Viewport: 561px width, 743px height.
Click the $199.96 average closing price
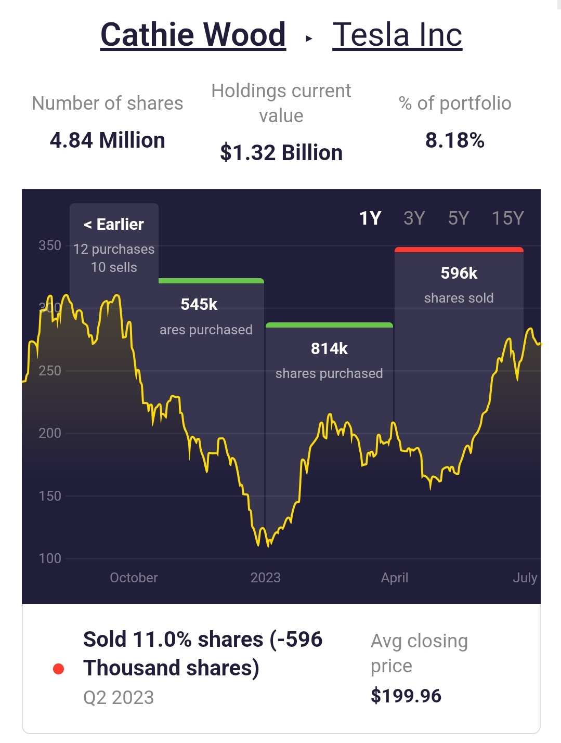pos(406,696)
